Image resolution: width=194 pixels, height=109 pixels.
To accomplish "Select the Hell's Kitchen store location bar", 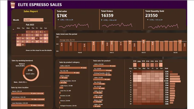I will click(x=28, y=99).
